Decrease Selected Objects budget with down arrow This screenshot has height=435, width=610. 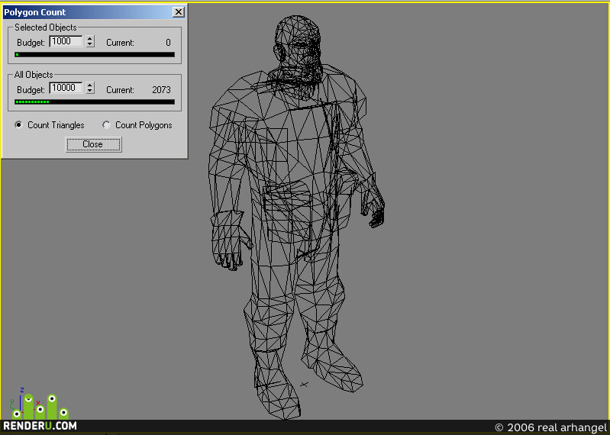click(90, 44)
